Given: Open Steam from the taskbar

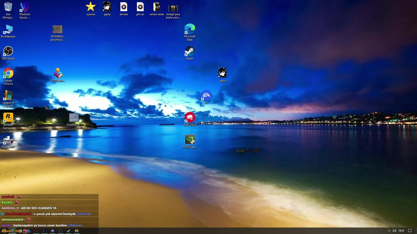Looking at the screenshot, I should point(68,231).
